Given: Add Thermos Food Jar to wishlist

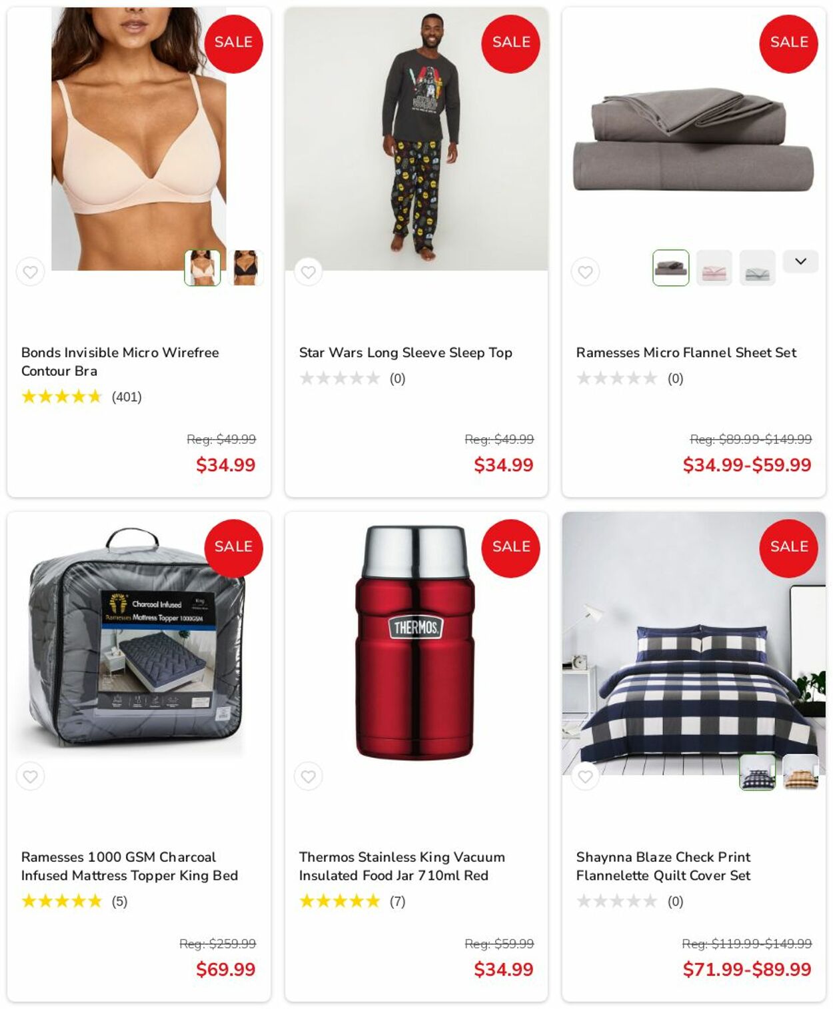Looking at the screenshot, I should tap(308, 776).
